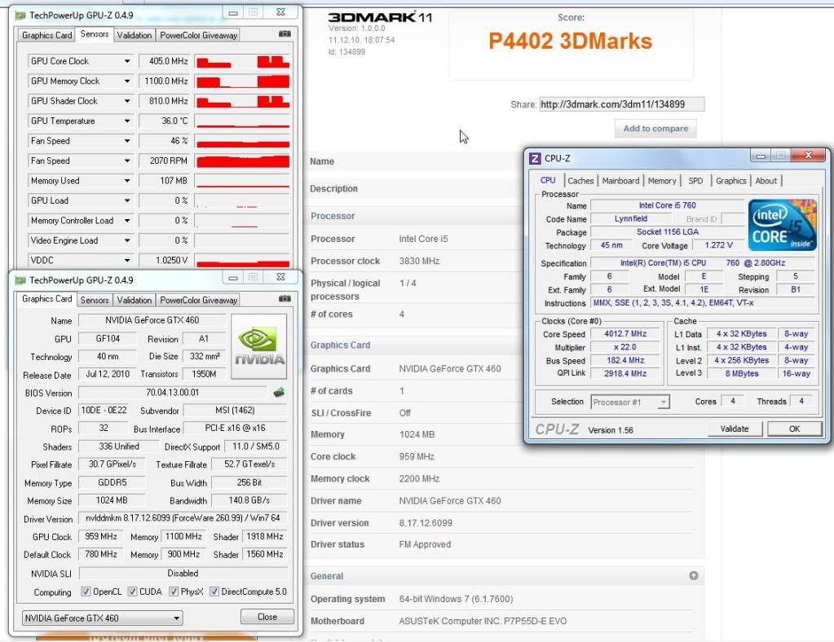Toggle the DirectCompute 5.0 checkbox

pyautogui.click(x=214, y=591)
